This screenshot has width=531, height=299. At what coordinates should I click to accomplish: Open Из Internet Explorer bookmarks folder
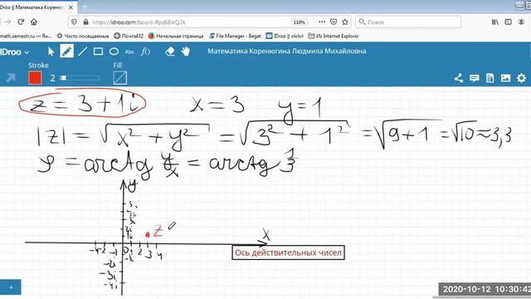click(x=334, y=36)
